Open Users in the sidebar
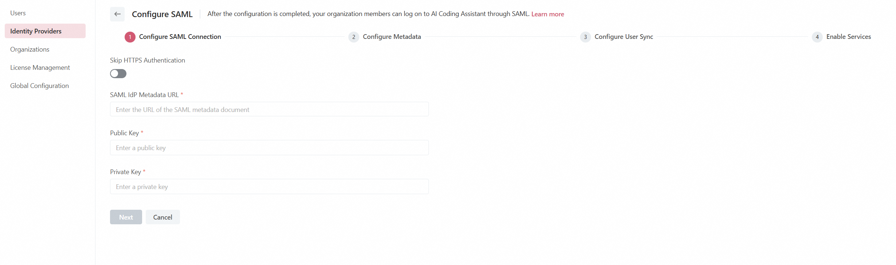The width and height of the screenshot is (896, 265). click(x=18, y=13)
